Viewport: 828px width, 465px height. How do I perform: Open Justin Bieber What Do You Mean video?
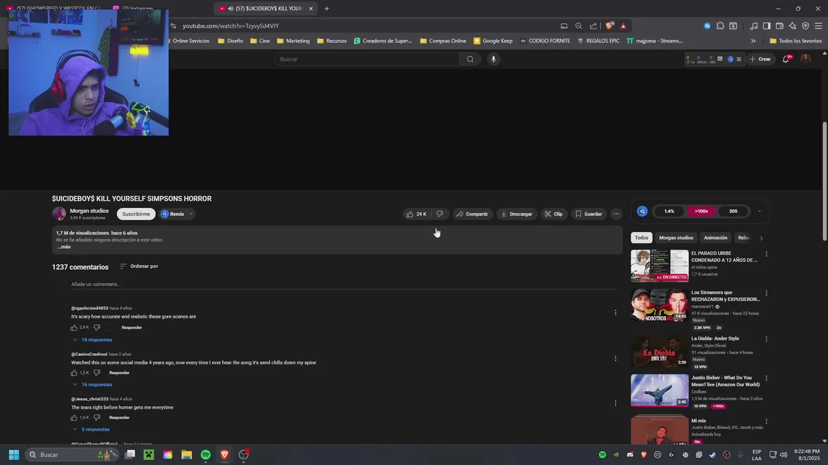click(x=660, y=390)
